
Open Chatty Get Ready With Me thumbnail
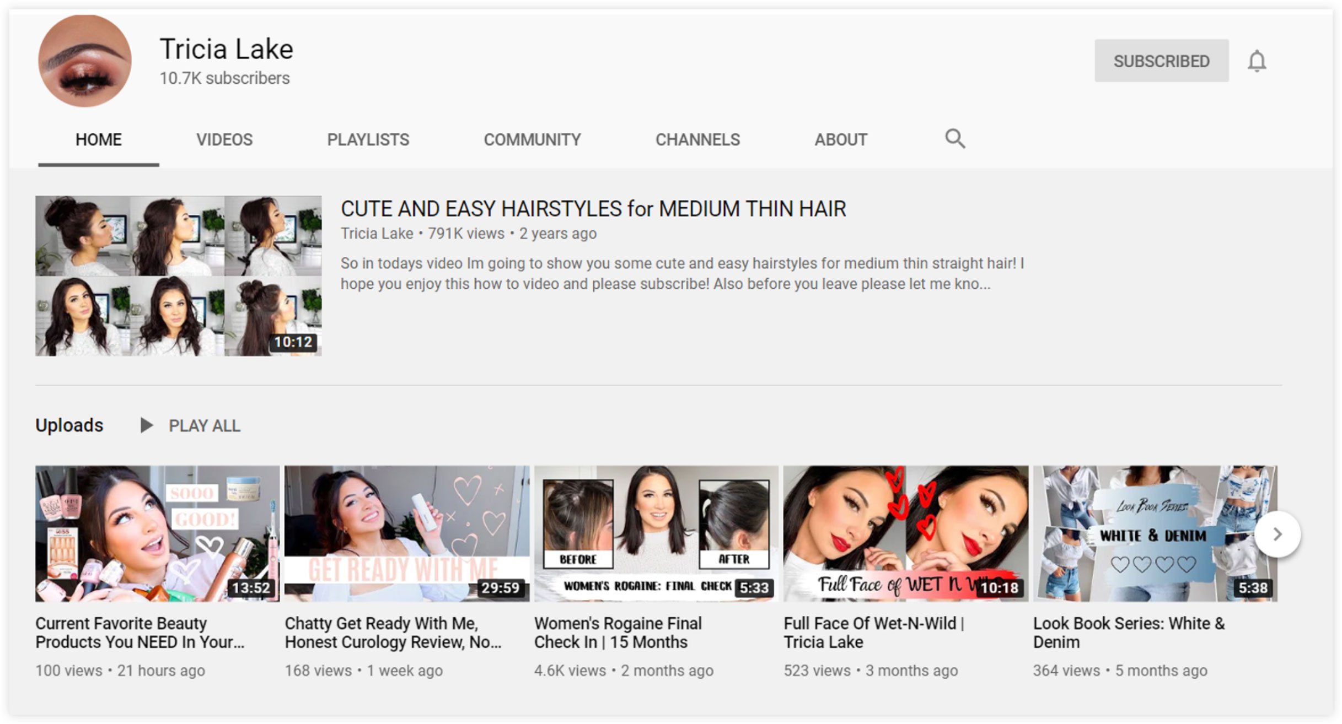pos(406,533)
